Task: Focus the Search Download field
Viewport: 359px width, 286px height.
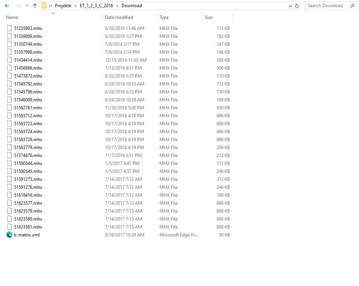Action: click(331, 6)
